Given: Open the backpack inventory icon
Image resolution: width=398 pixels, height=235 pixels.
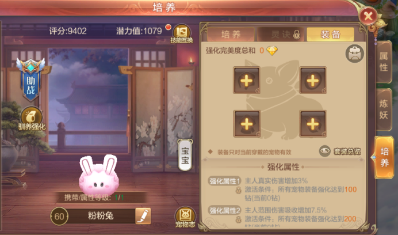Looking at the screenshot, I should pos(355,54).
